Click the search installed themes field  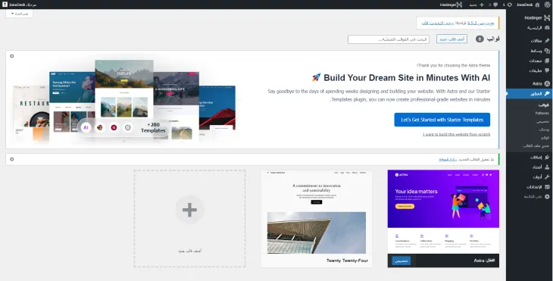tap(389, 39)
